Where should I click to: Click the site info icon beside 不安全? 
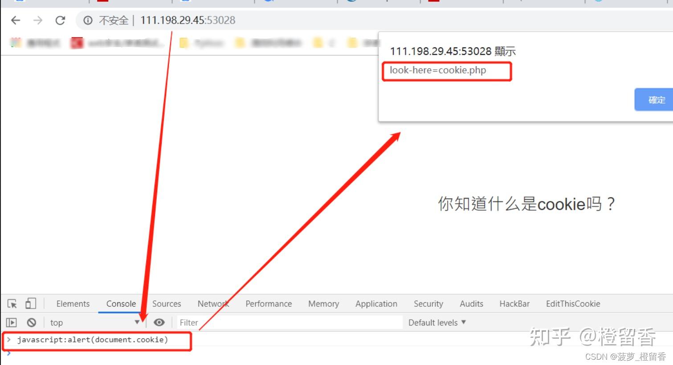coord(87,20)
